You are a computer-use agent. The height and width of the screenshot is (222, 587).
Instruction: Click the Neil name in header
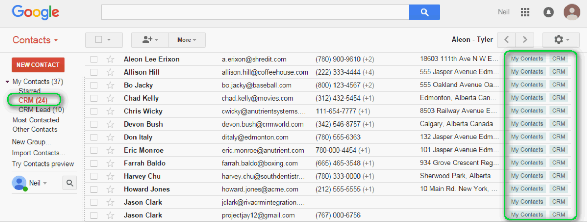pyautogui.click(x=503, y=12)
